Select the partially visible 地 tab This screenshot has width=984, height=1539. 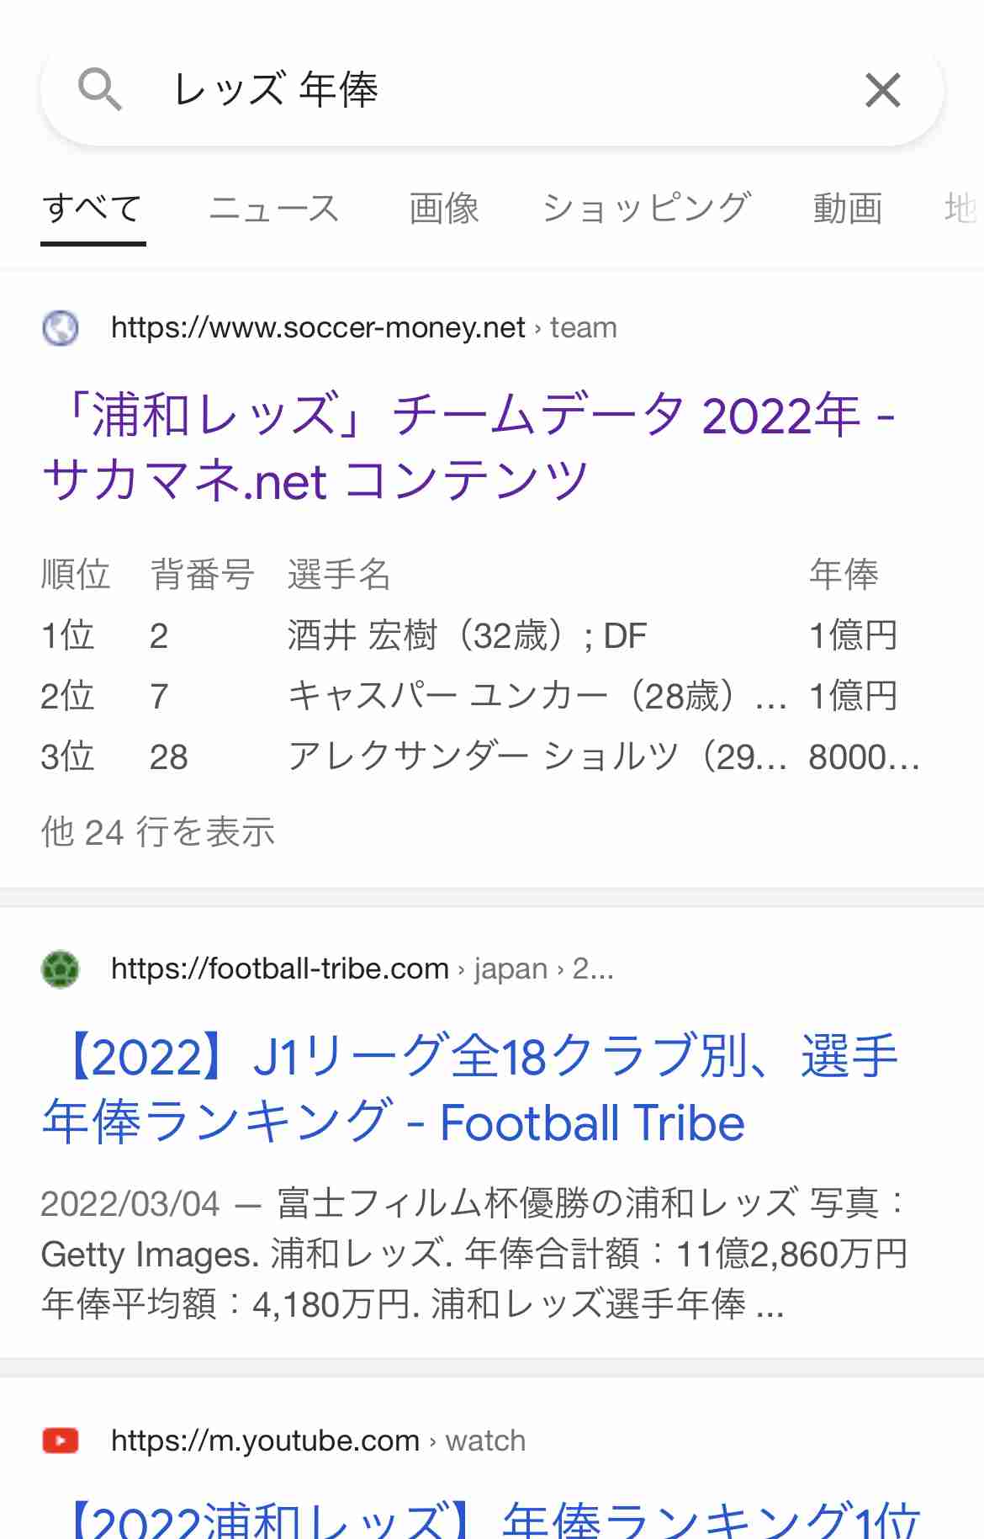(961, 209)
